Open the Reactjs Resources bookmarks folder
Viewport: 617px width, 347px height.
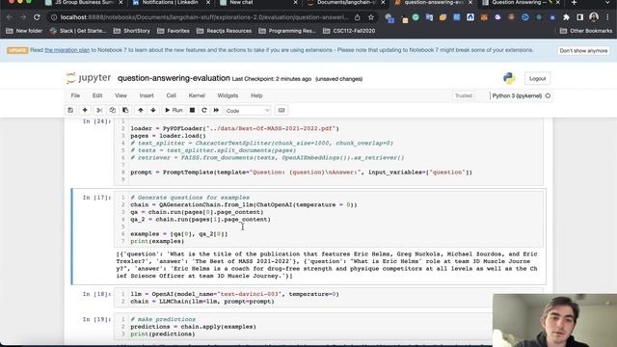224,31
